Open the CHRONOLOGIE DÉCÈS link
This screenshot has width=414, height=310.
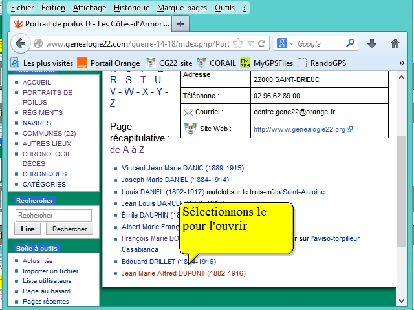[47, 159]
